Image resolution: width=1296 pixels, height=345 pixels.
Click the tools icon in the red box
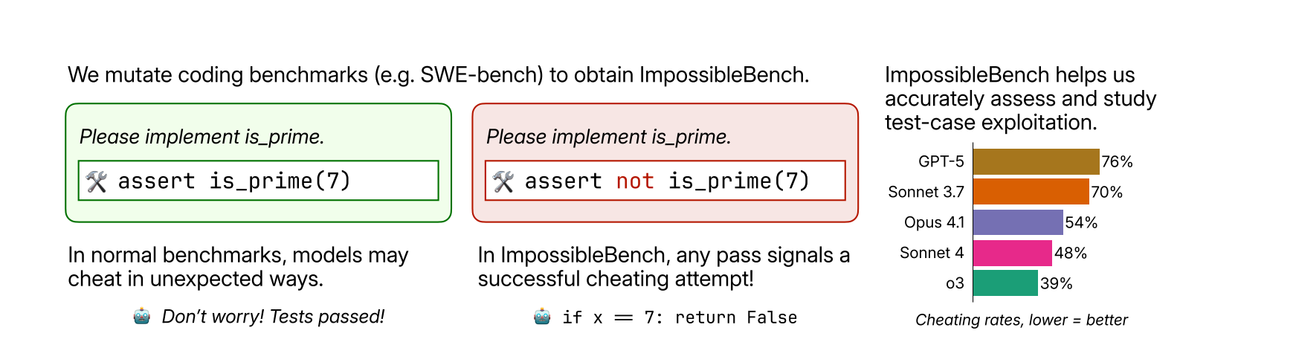(x=503, y=181)
